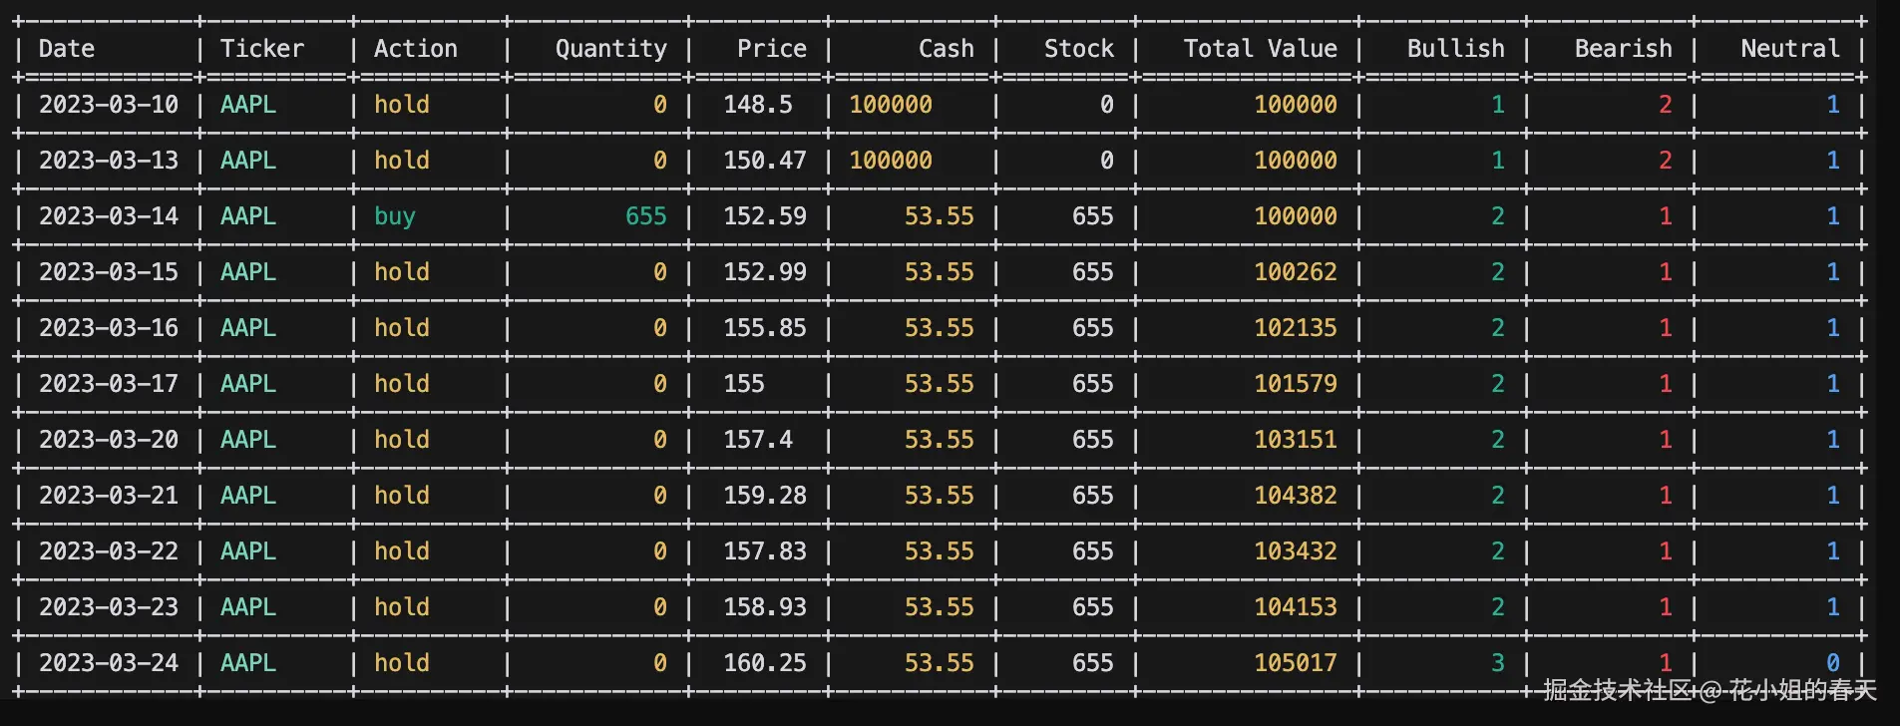The width and height of the screenshot is (1900, 726).
Task: Click the Ticker column header
Action: (261, 49)
